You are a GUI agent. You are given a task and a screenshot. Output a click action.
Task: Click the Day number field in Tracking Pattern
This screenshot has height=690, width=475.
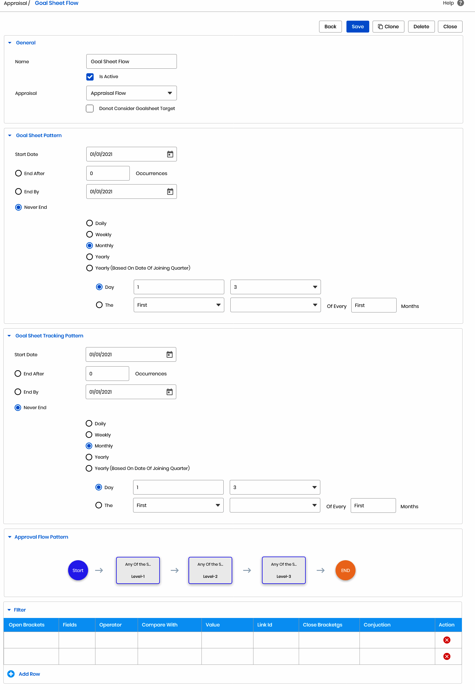(x=178, y=487)
